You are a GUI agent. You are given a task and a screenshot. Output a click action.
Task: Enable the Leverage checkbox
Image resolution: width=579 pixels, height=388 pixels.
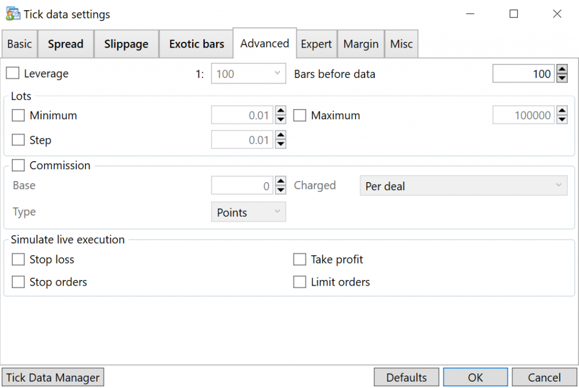pos(12,73)
